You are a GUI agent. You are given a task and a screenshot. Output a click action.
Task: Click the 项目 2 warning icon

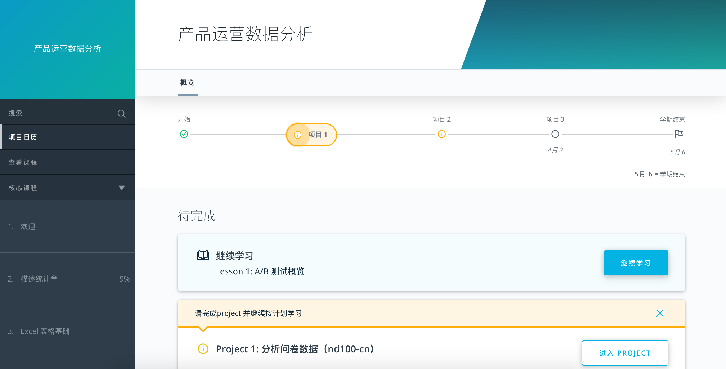pyautogui.click(x=441, y=134)
